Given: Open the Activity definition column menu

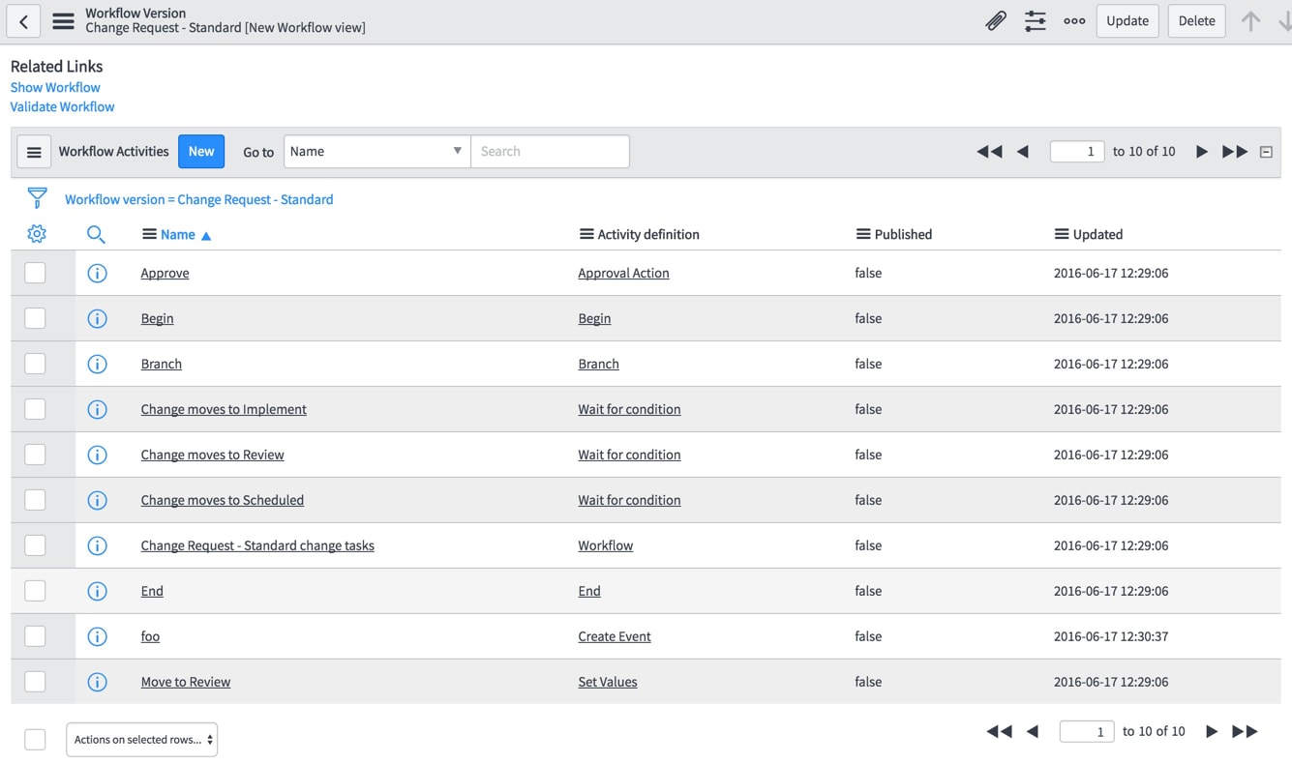Looking at the screenshot, I should (586, 234).
